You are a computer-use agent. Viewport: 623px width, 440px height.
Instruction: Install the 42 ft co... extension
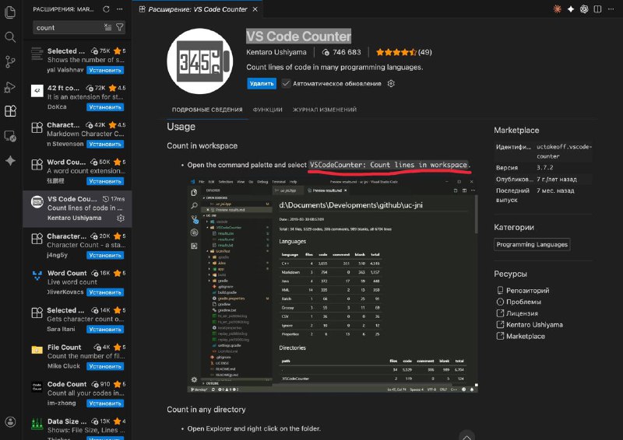coord(105,107)
